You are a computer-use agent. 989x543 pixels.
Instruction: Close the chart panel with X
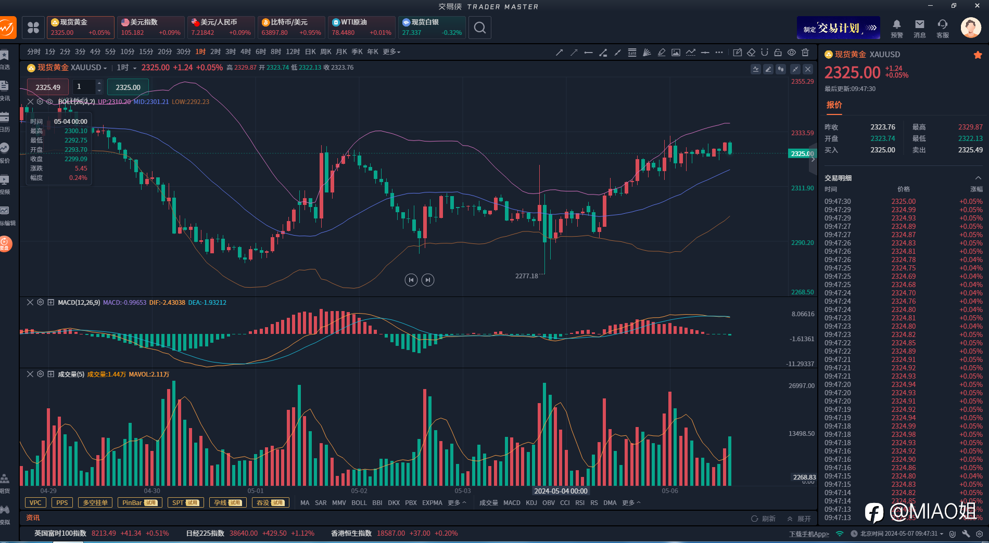click(x=808, y=69)
